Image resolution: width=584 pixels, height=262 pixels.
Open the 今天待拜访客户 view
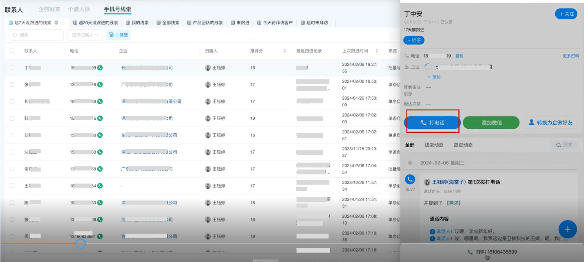275,23
